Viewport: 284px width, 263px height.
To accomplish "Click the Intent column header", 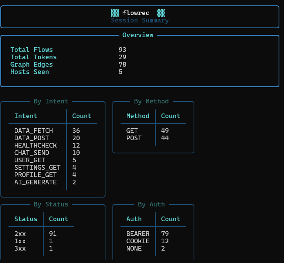I will [x=26, y=116].
